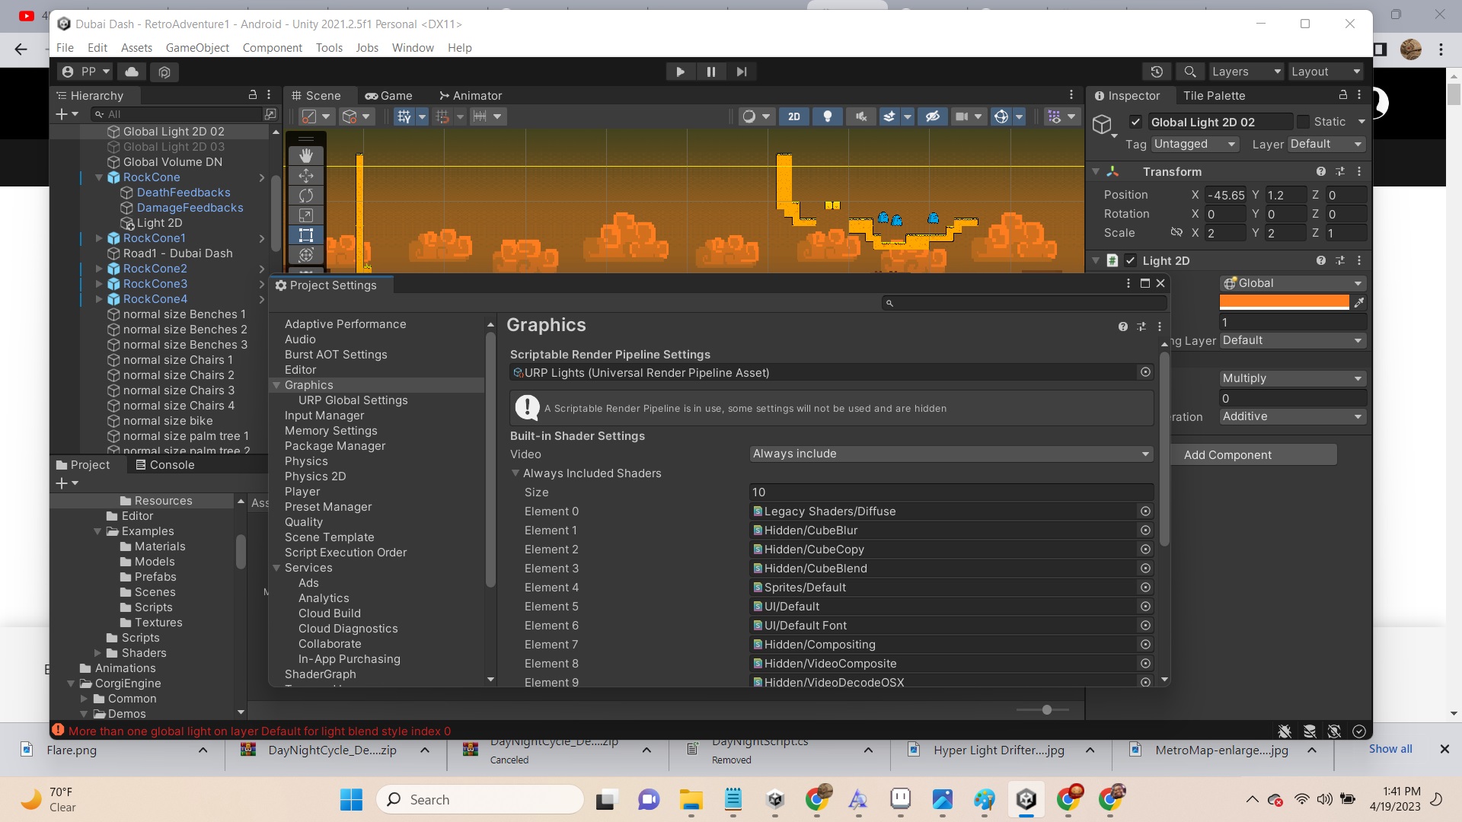Switch to the Console tab
The width and height of the screenshot is (1462, 822).
pos(165,465)
